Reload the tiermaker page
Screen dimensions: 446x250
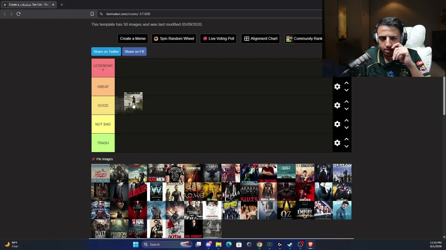tap(18, 14)
